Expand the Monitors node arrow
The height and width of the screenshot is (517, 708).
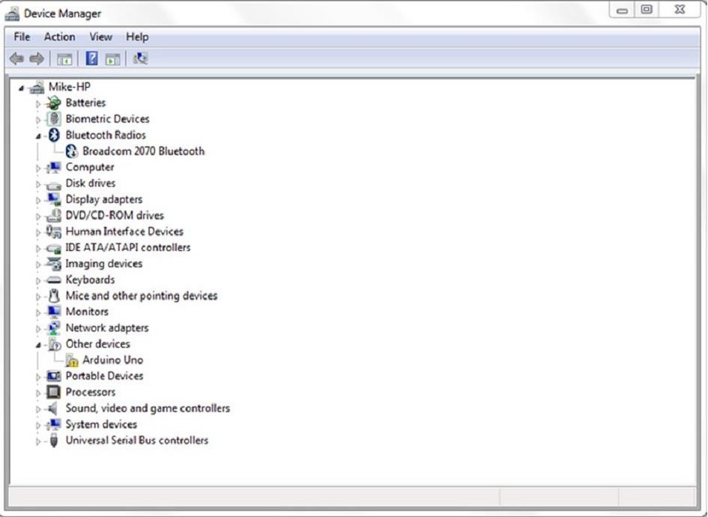coord(38,312)
